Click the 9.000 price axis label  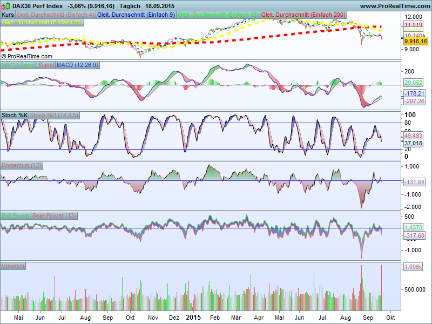click(x=411, y=49)
